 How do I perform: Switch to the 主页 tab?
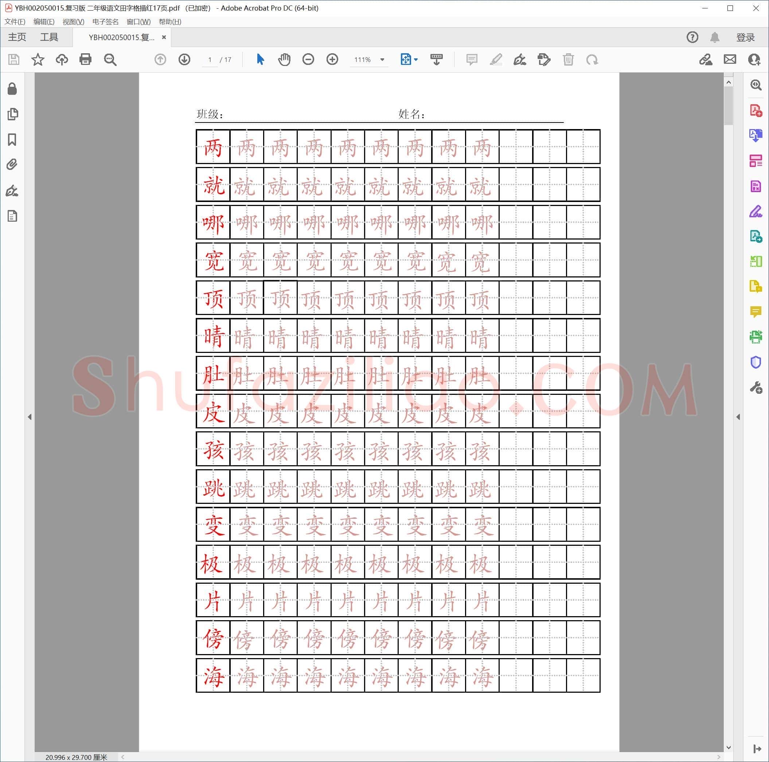click(17, 37)
